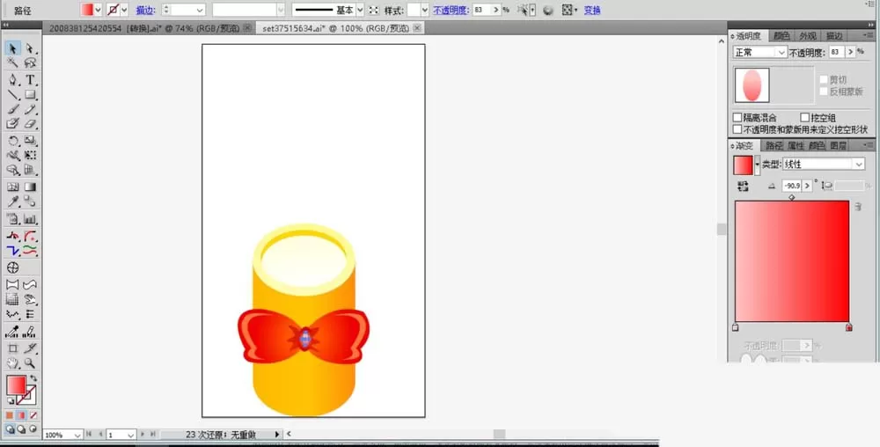Click the 描边 link in control bar

point(145,10)
